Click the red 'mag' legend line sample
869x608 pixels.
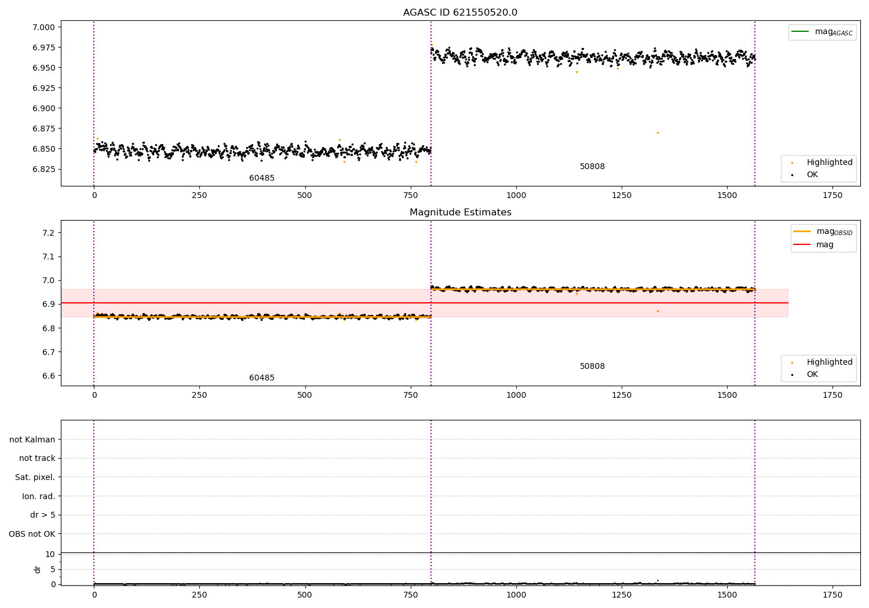tap(802, 245)
